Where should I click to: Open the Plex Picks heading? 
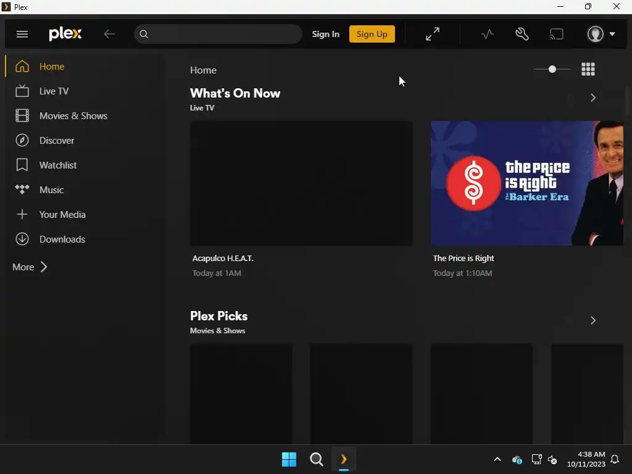tap(219, 316)
